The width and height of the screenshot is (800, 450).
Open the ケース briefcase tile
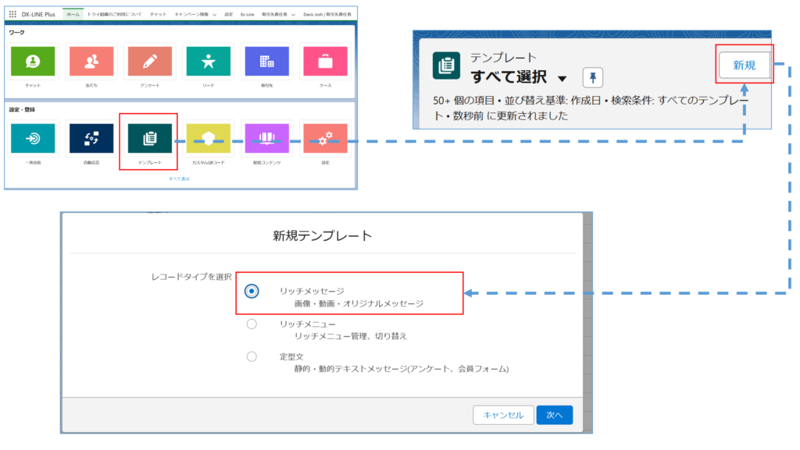(x=324, y=61)
